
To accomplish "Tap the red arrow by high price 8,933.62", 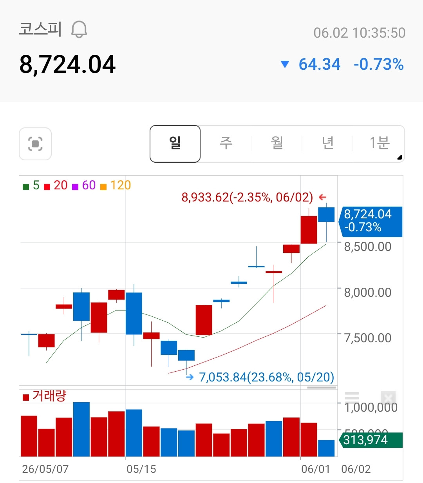I will 322,197.
